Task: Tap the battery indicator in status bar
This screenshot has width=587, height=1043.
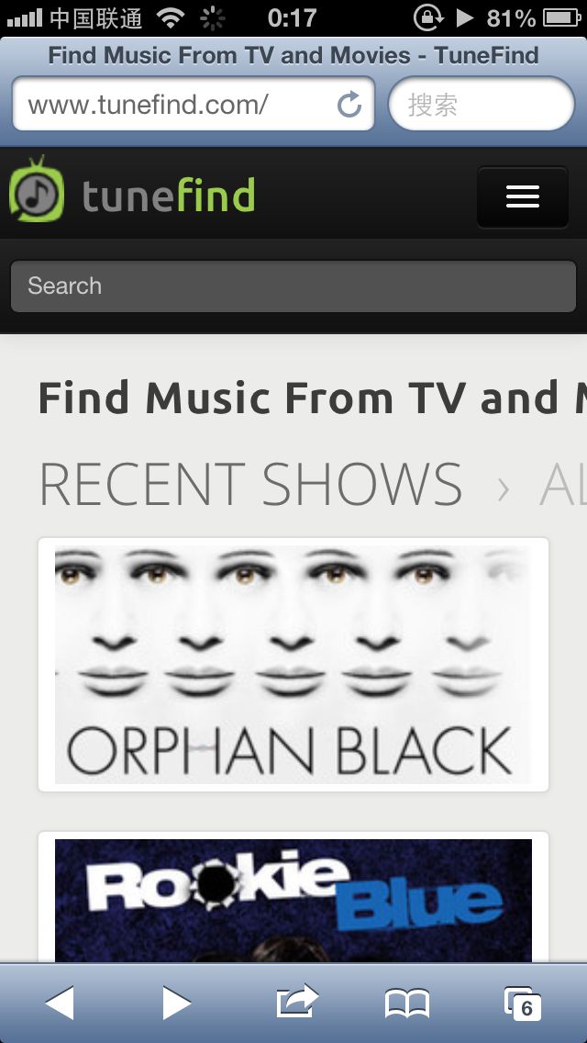Action: [x=561, y=18]
